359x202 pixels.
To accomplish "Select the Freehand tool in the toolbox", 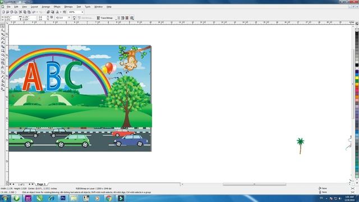I will (x=2, y=43).
